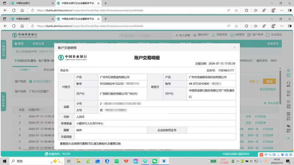This screenshot has width=294, height=165.
Task: Open the taskbar clock showing 14:16
Action: tap(277, 161)
